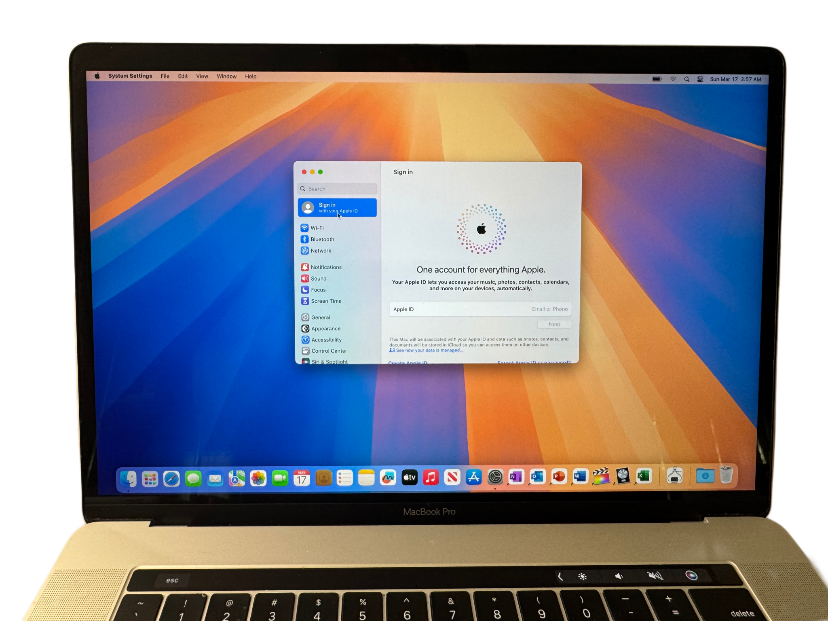828x621 pixels.
Task: Select Sign in with your Apple ID
Action: click(338, 207)
